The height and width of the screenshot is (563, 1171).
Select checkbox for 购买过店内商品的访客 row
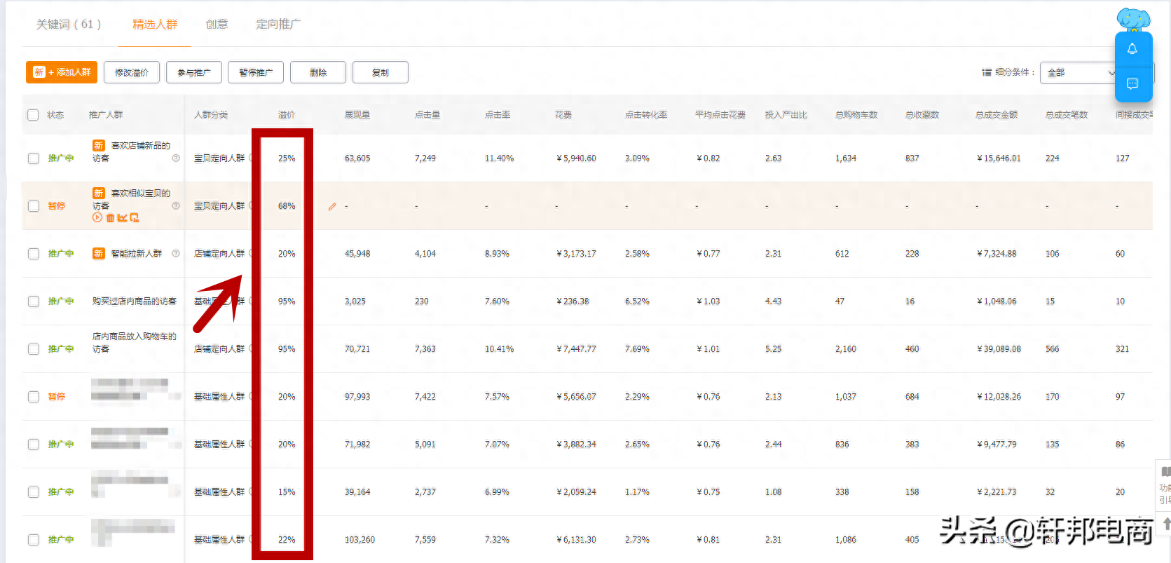click(33, 301)
